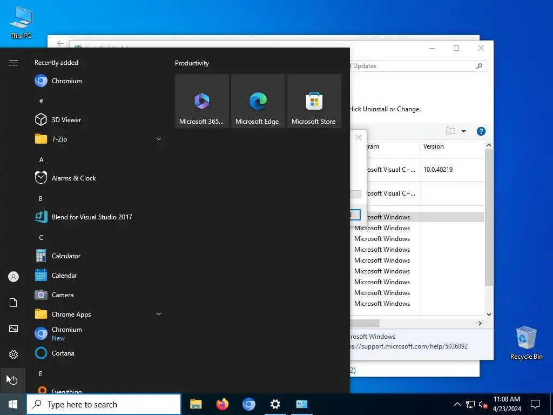The height and width of the screenshot is (415, 553).
Task: Launch Cortana from the app list
Action: pos(98,353)
